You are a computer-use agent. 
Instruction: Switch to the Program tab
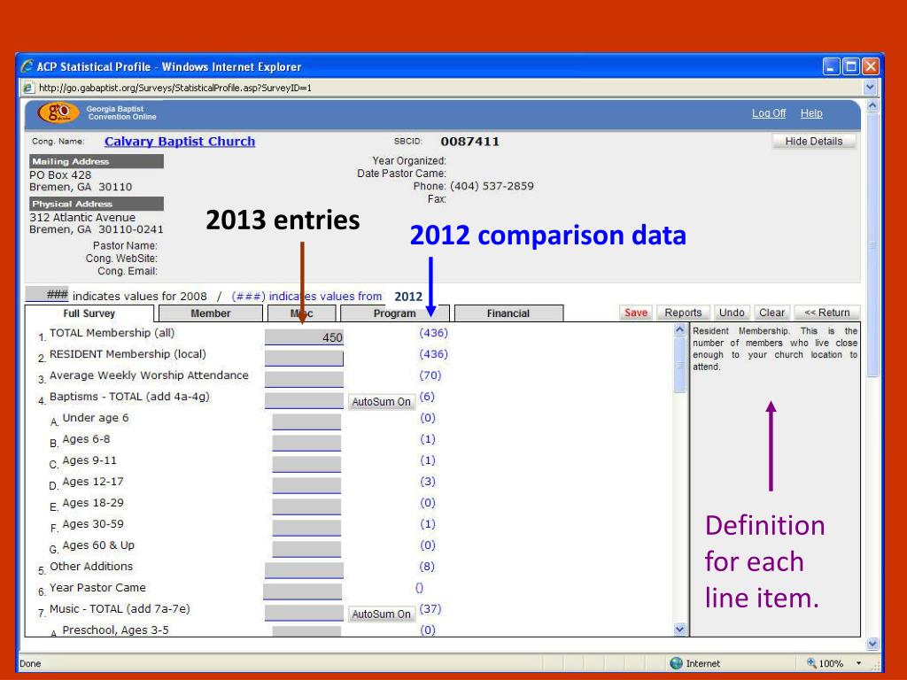394,313
